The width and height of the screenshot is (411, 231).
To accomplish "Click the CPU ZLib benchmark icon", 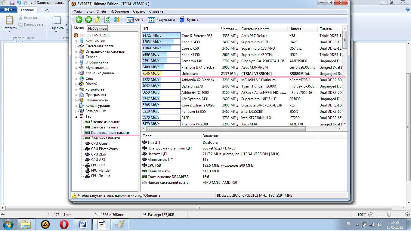I will pyautogui.click(x=88, y=154).
